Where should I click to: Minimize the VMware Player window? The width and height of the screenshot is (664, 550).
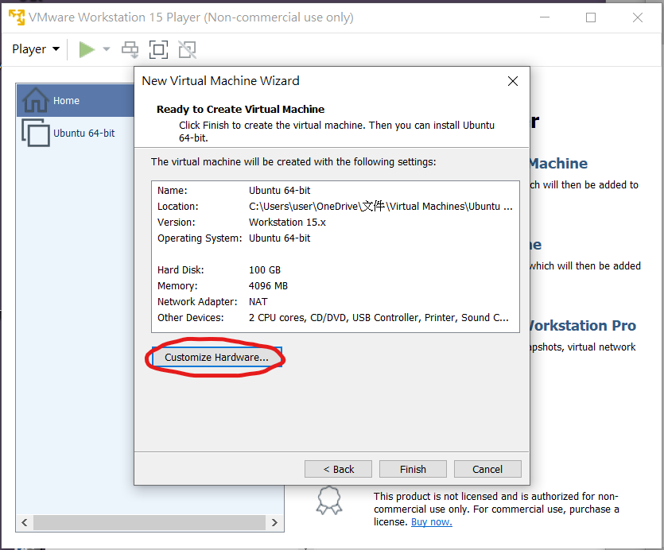coord(545,17)
